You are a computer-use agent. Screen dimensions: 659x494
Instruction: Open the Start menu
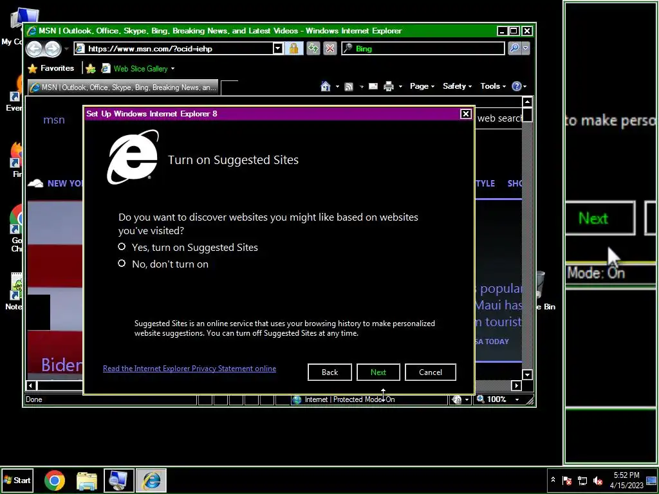tap(17, 480)
